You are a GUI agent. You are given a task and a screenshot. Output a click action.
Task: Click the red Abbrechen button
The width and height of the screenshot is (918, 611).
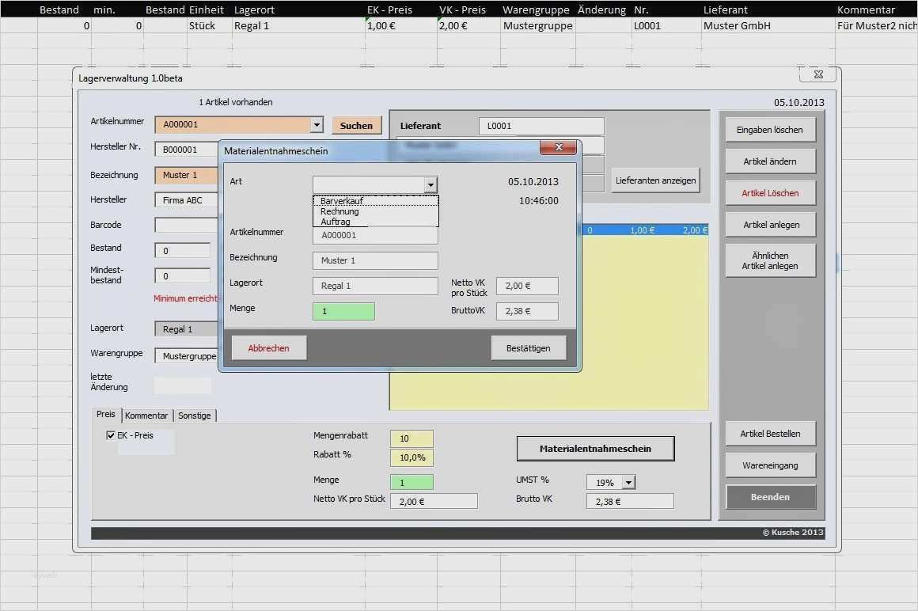[268, 348]
